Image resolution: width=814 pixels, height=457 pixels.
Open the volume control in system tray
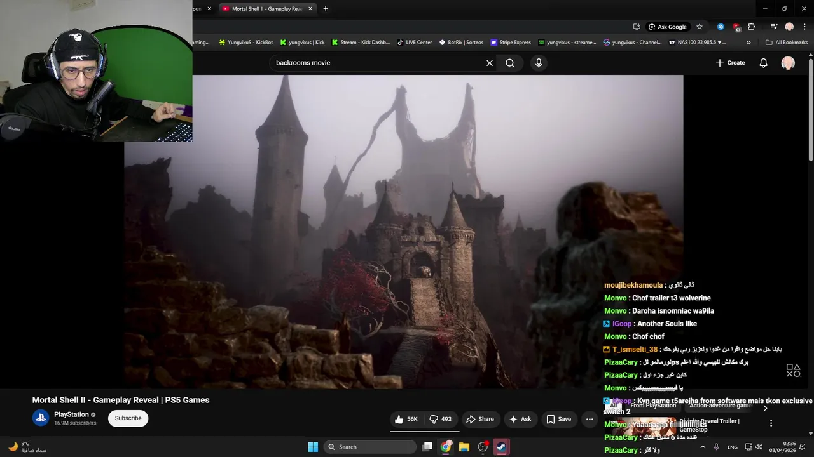pos(759,447)
